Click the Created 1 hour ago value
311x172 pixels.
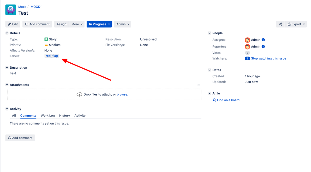(x=252, y=76)
